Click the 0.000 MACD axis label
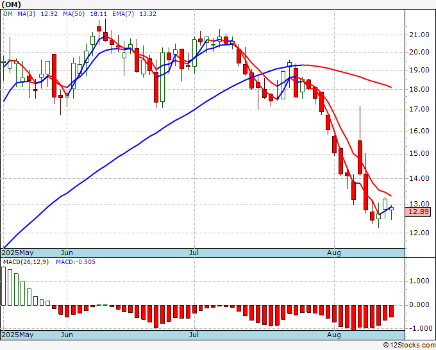 click(419, 305)
